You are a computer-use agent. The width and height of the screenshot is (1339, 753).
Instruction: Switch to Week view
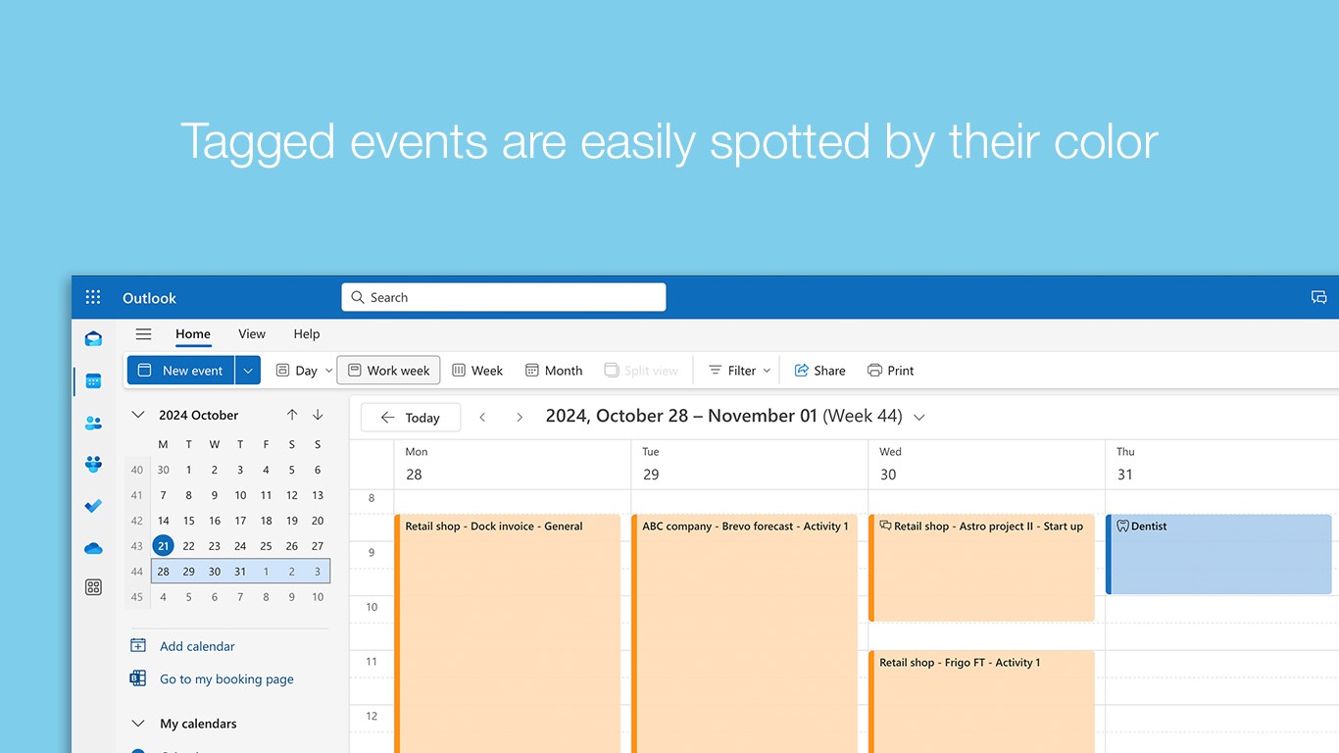477,371
